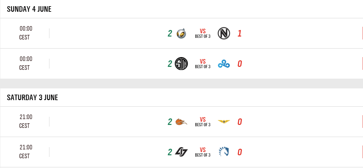Open the TSM vs Cloud9 VS label
This screenshot has width=363, height=168.
pos(203,62)
